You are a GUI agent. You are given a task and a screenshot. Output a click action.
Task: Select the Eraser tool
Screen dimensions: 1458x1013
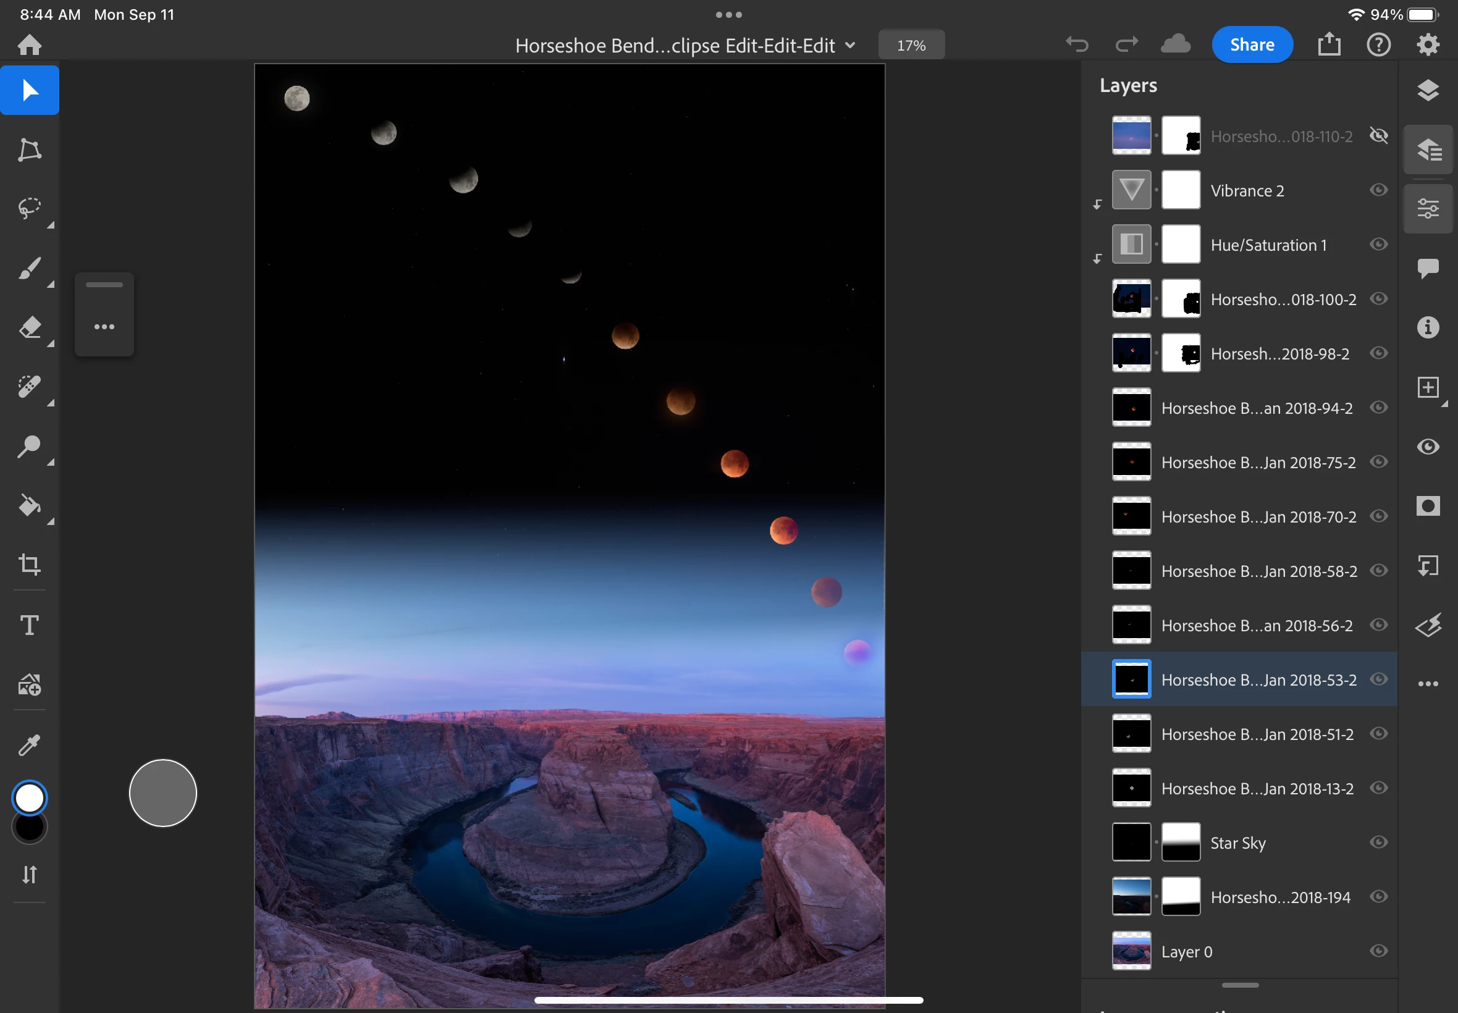coord(29,327)
